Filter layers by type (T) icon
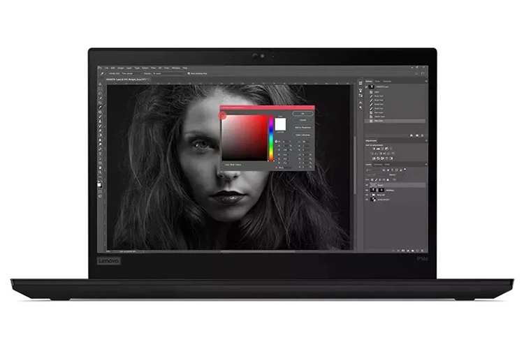Image resolution: width=524 pixels, height=349 pixels. 392,170
